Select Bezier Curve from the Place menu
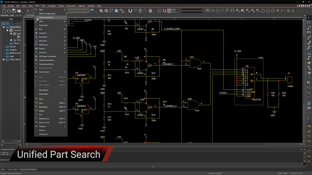This screenshot has width=312, height=175. coord(51,122)
